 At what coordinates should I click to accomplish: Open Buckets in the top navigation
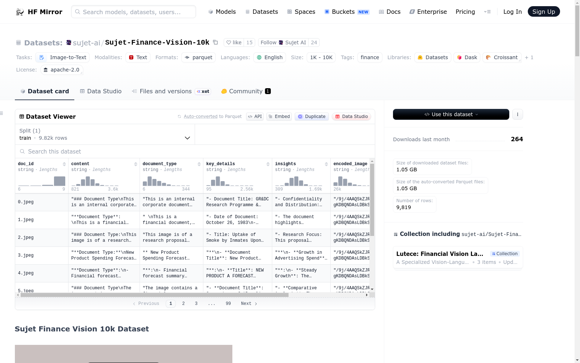coord(347,12)
